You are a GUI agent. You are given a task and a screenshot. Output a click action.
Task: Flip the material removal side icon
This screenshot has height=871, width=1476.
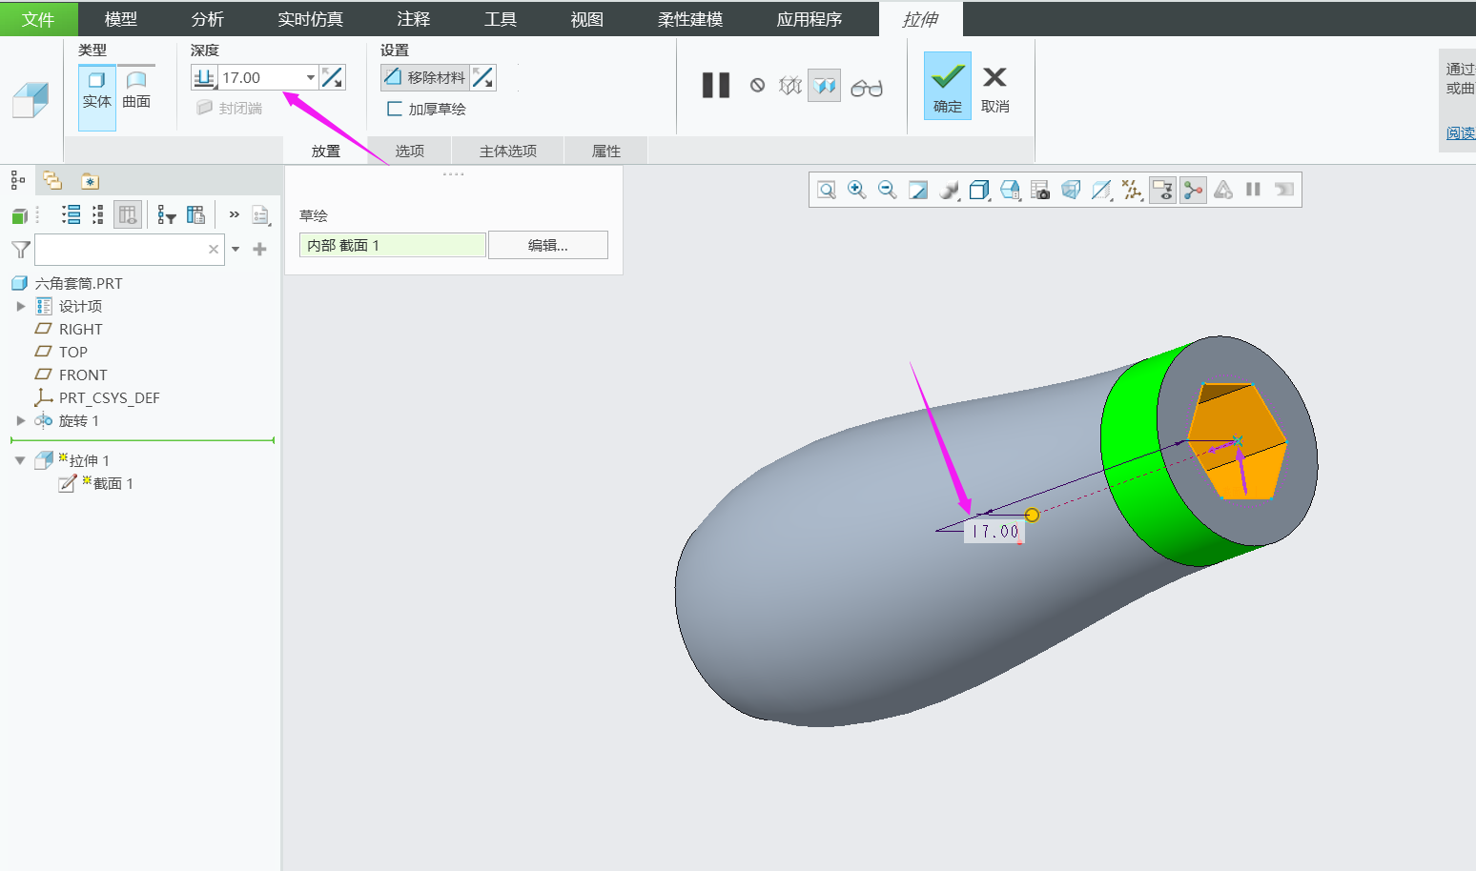[483, 77]
